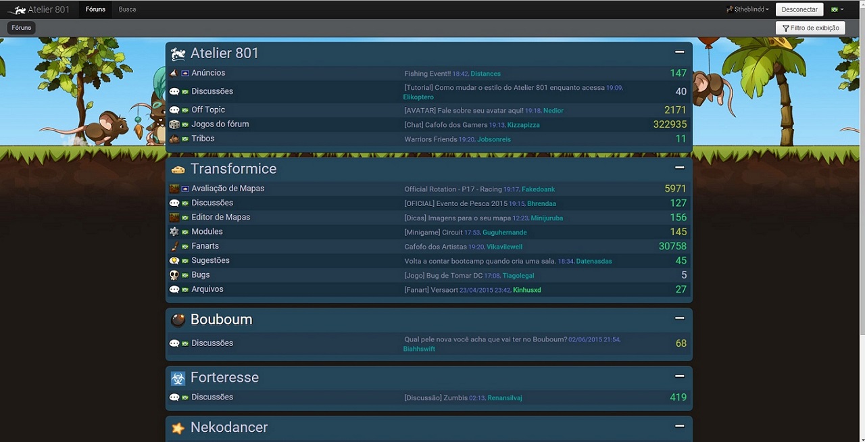Screen dimensions: 865x442
Task: Click the 322935 message count
Action: pos(670,124)
